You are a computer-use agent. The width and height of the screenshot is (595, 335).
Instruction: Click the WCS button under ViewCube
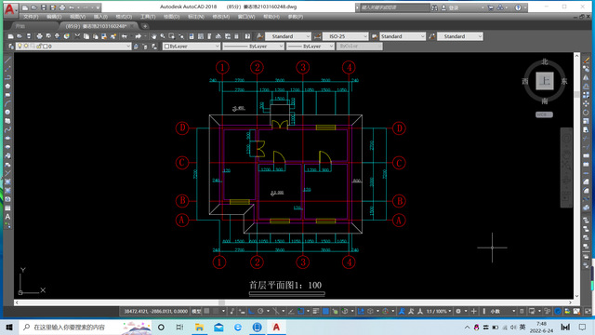[544, 114]
